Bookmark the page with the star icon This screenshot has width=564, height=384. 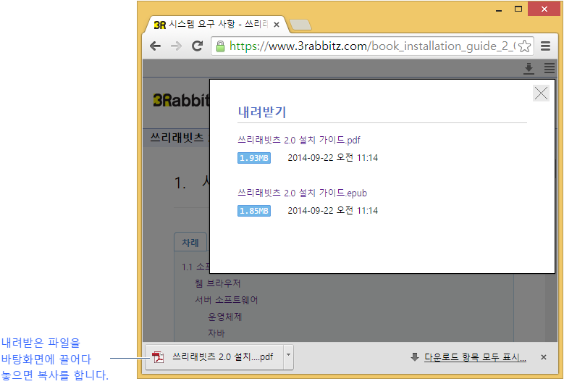(x=525, y=46)
